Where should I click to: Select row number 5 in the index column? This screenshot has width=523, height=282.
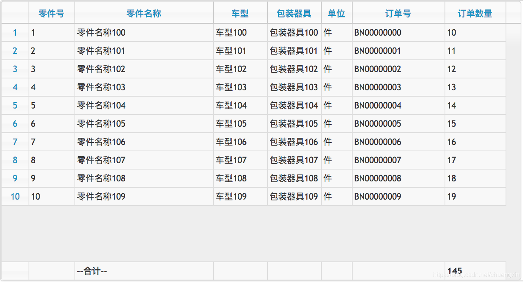pyautogui.click(x=15, y=105)
